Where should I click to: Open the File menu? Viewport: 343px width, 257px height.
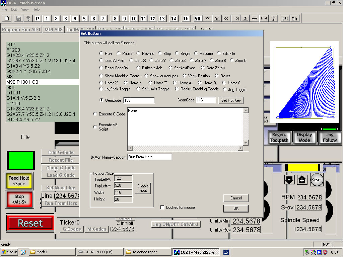coord(4,9)
